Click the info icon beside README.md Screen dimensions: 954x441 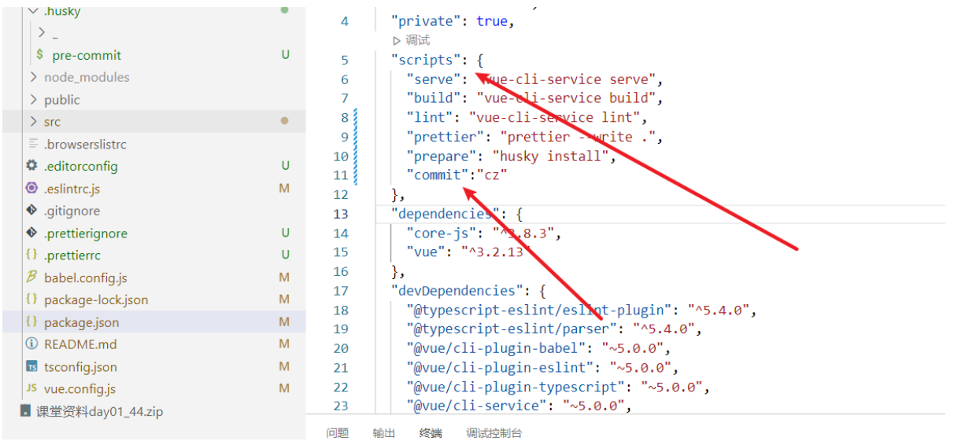point(31,344)
